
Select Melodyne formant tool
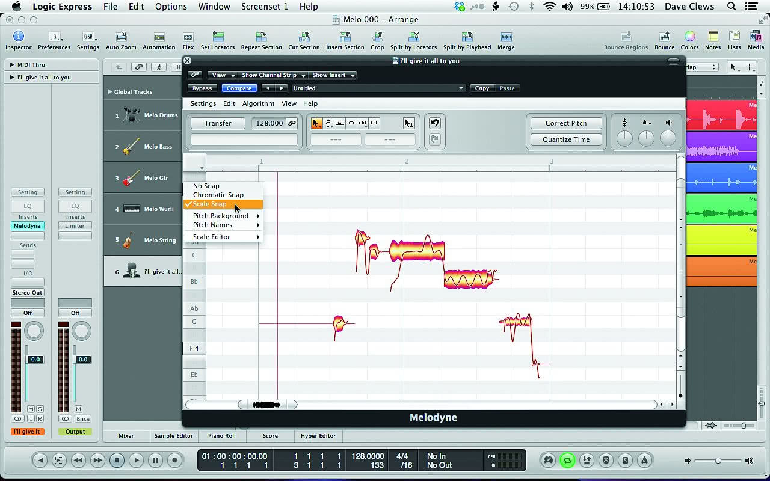pyautogui.click(x=340, y=123)
